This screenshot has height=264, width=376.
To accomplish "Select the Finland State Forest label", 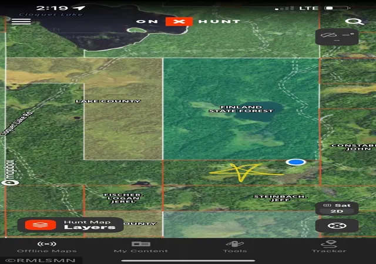I will (241, 109).
